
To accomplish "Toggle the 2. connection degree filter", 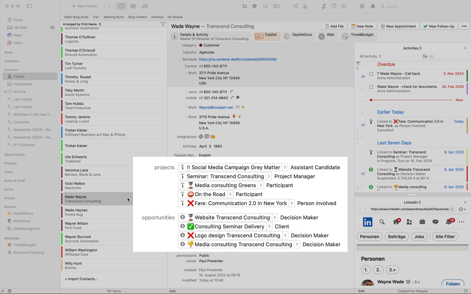I will (378, 270).
